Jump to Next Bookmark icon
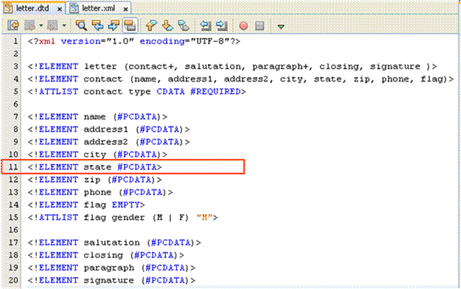Image resolution: width=461 pixels, height=289 pixels. coord(167,26)
